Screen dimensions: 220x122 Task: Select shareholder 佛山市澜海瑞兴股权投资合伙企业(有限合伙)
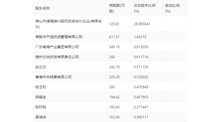coord(69,24)
